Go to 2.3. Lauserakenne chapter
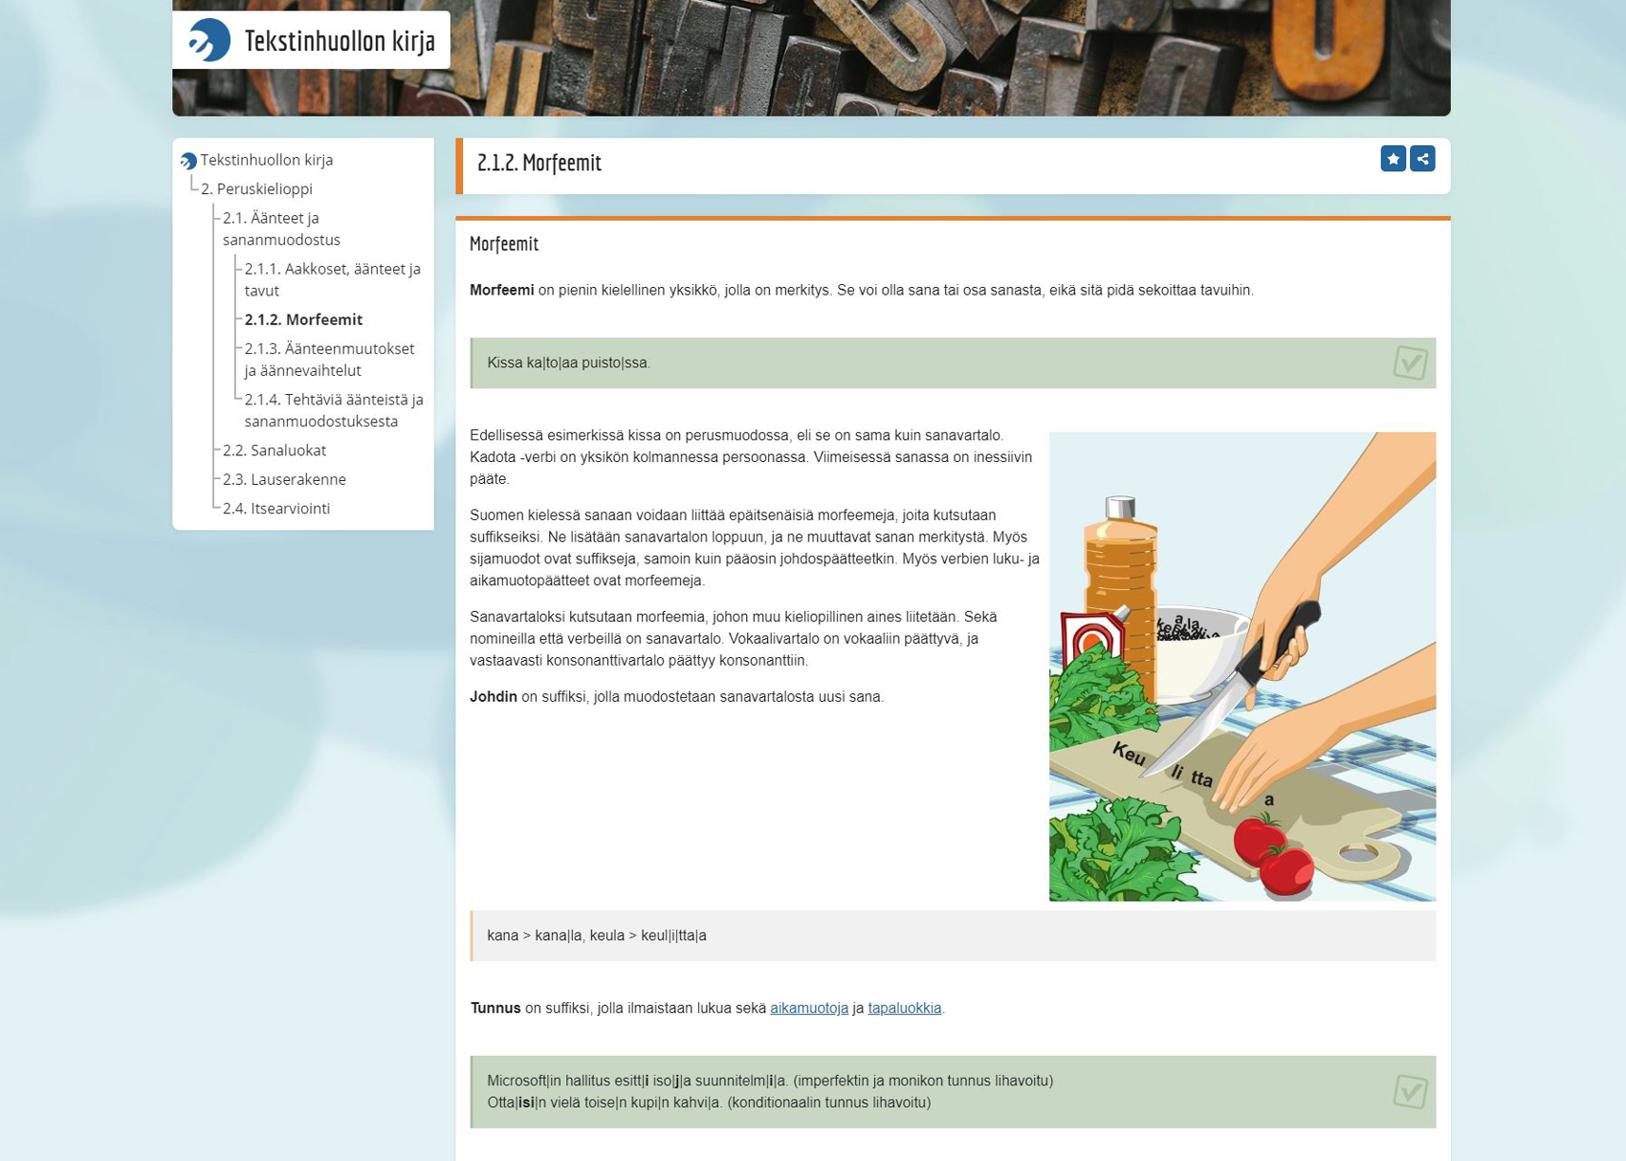Viewport: 1626px width, 1161px height. (284, 479)
